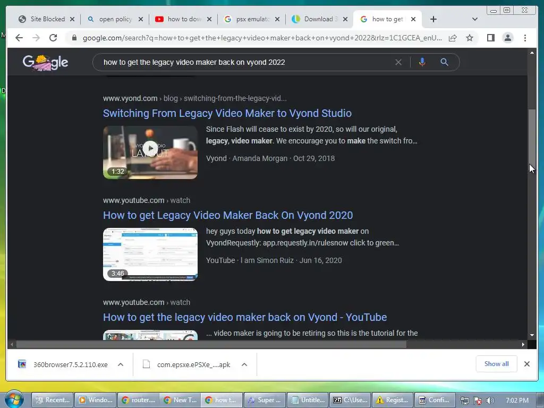
Task: Click the horizontal scrollbar thumb
Action: [211, 344]
